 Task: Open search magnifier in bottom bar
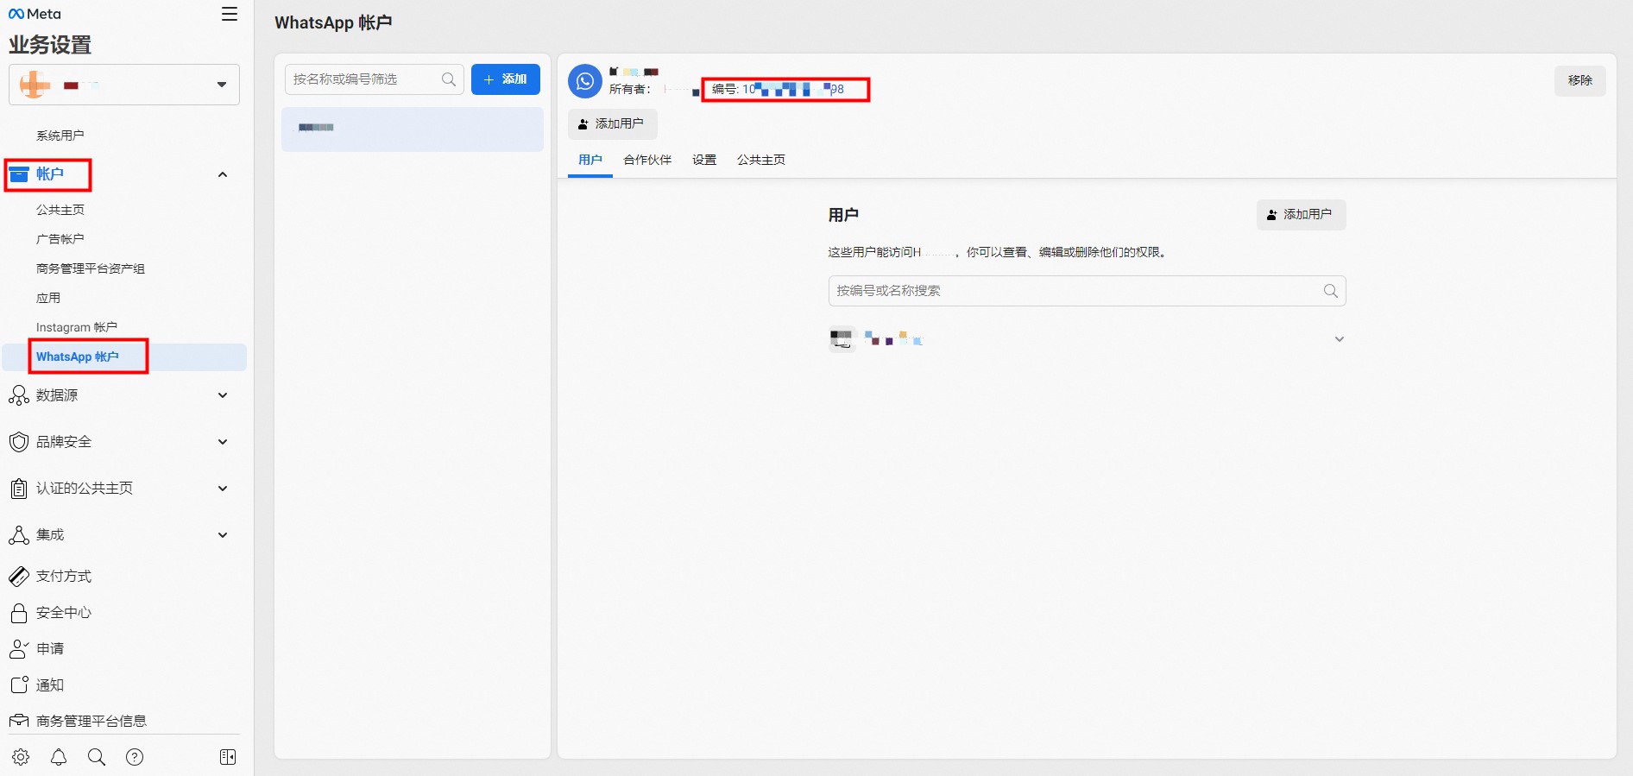(97, 757)
